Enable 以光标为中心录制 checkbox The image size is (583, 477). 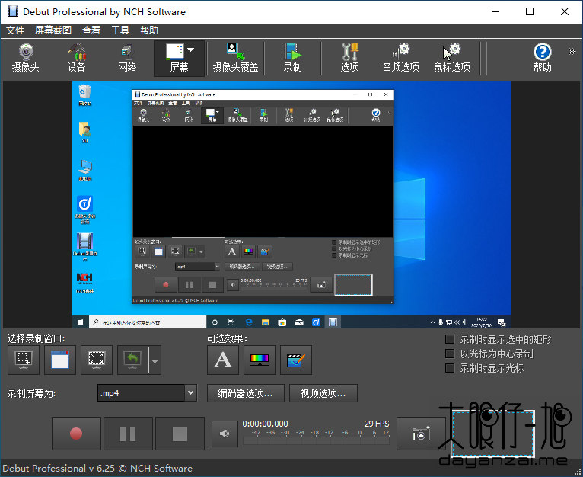click(450, 354)
